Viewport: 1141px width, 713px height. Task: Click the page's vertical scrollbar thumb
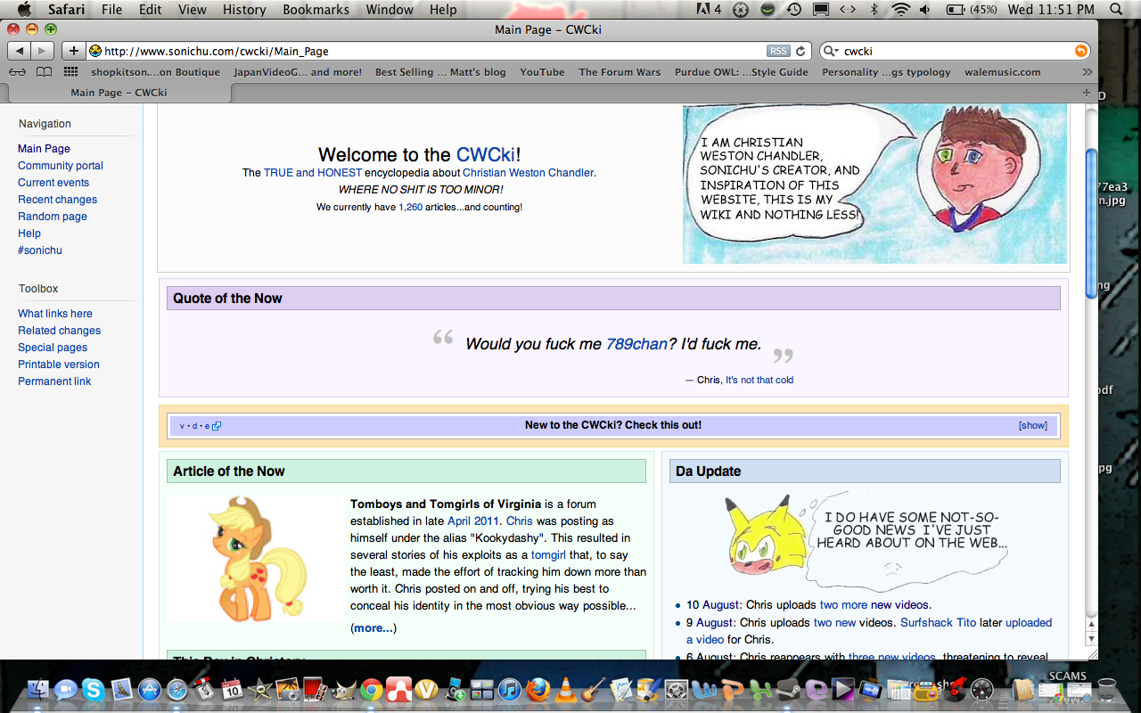click(x=1091, y=223)
